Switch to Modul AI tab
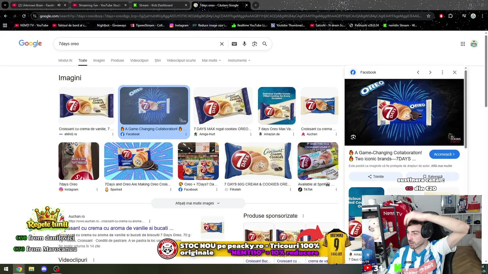The image size is (488, 274). [x=65, y=61]
